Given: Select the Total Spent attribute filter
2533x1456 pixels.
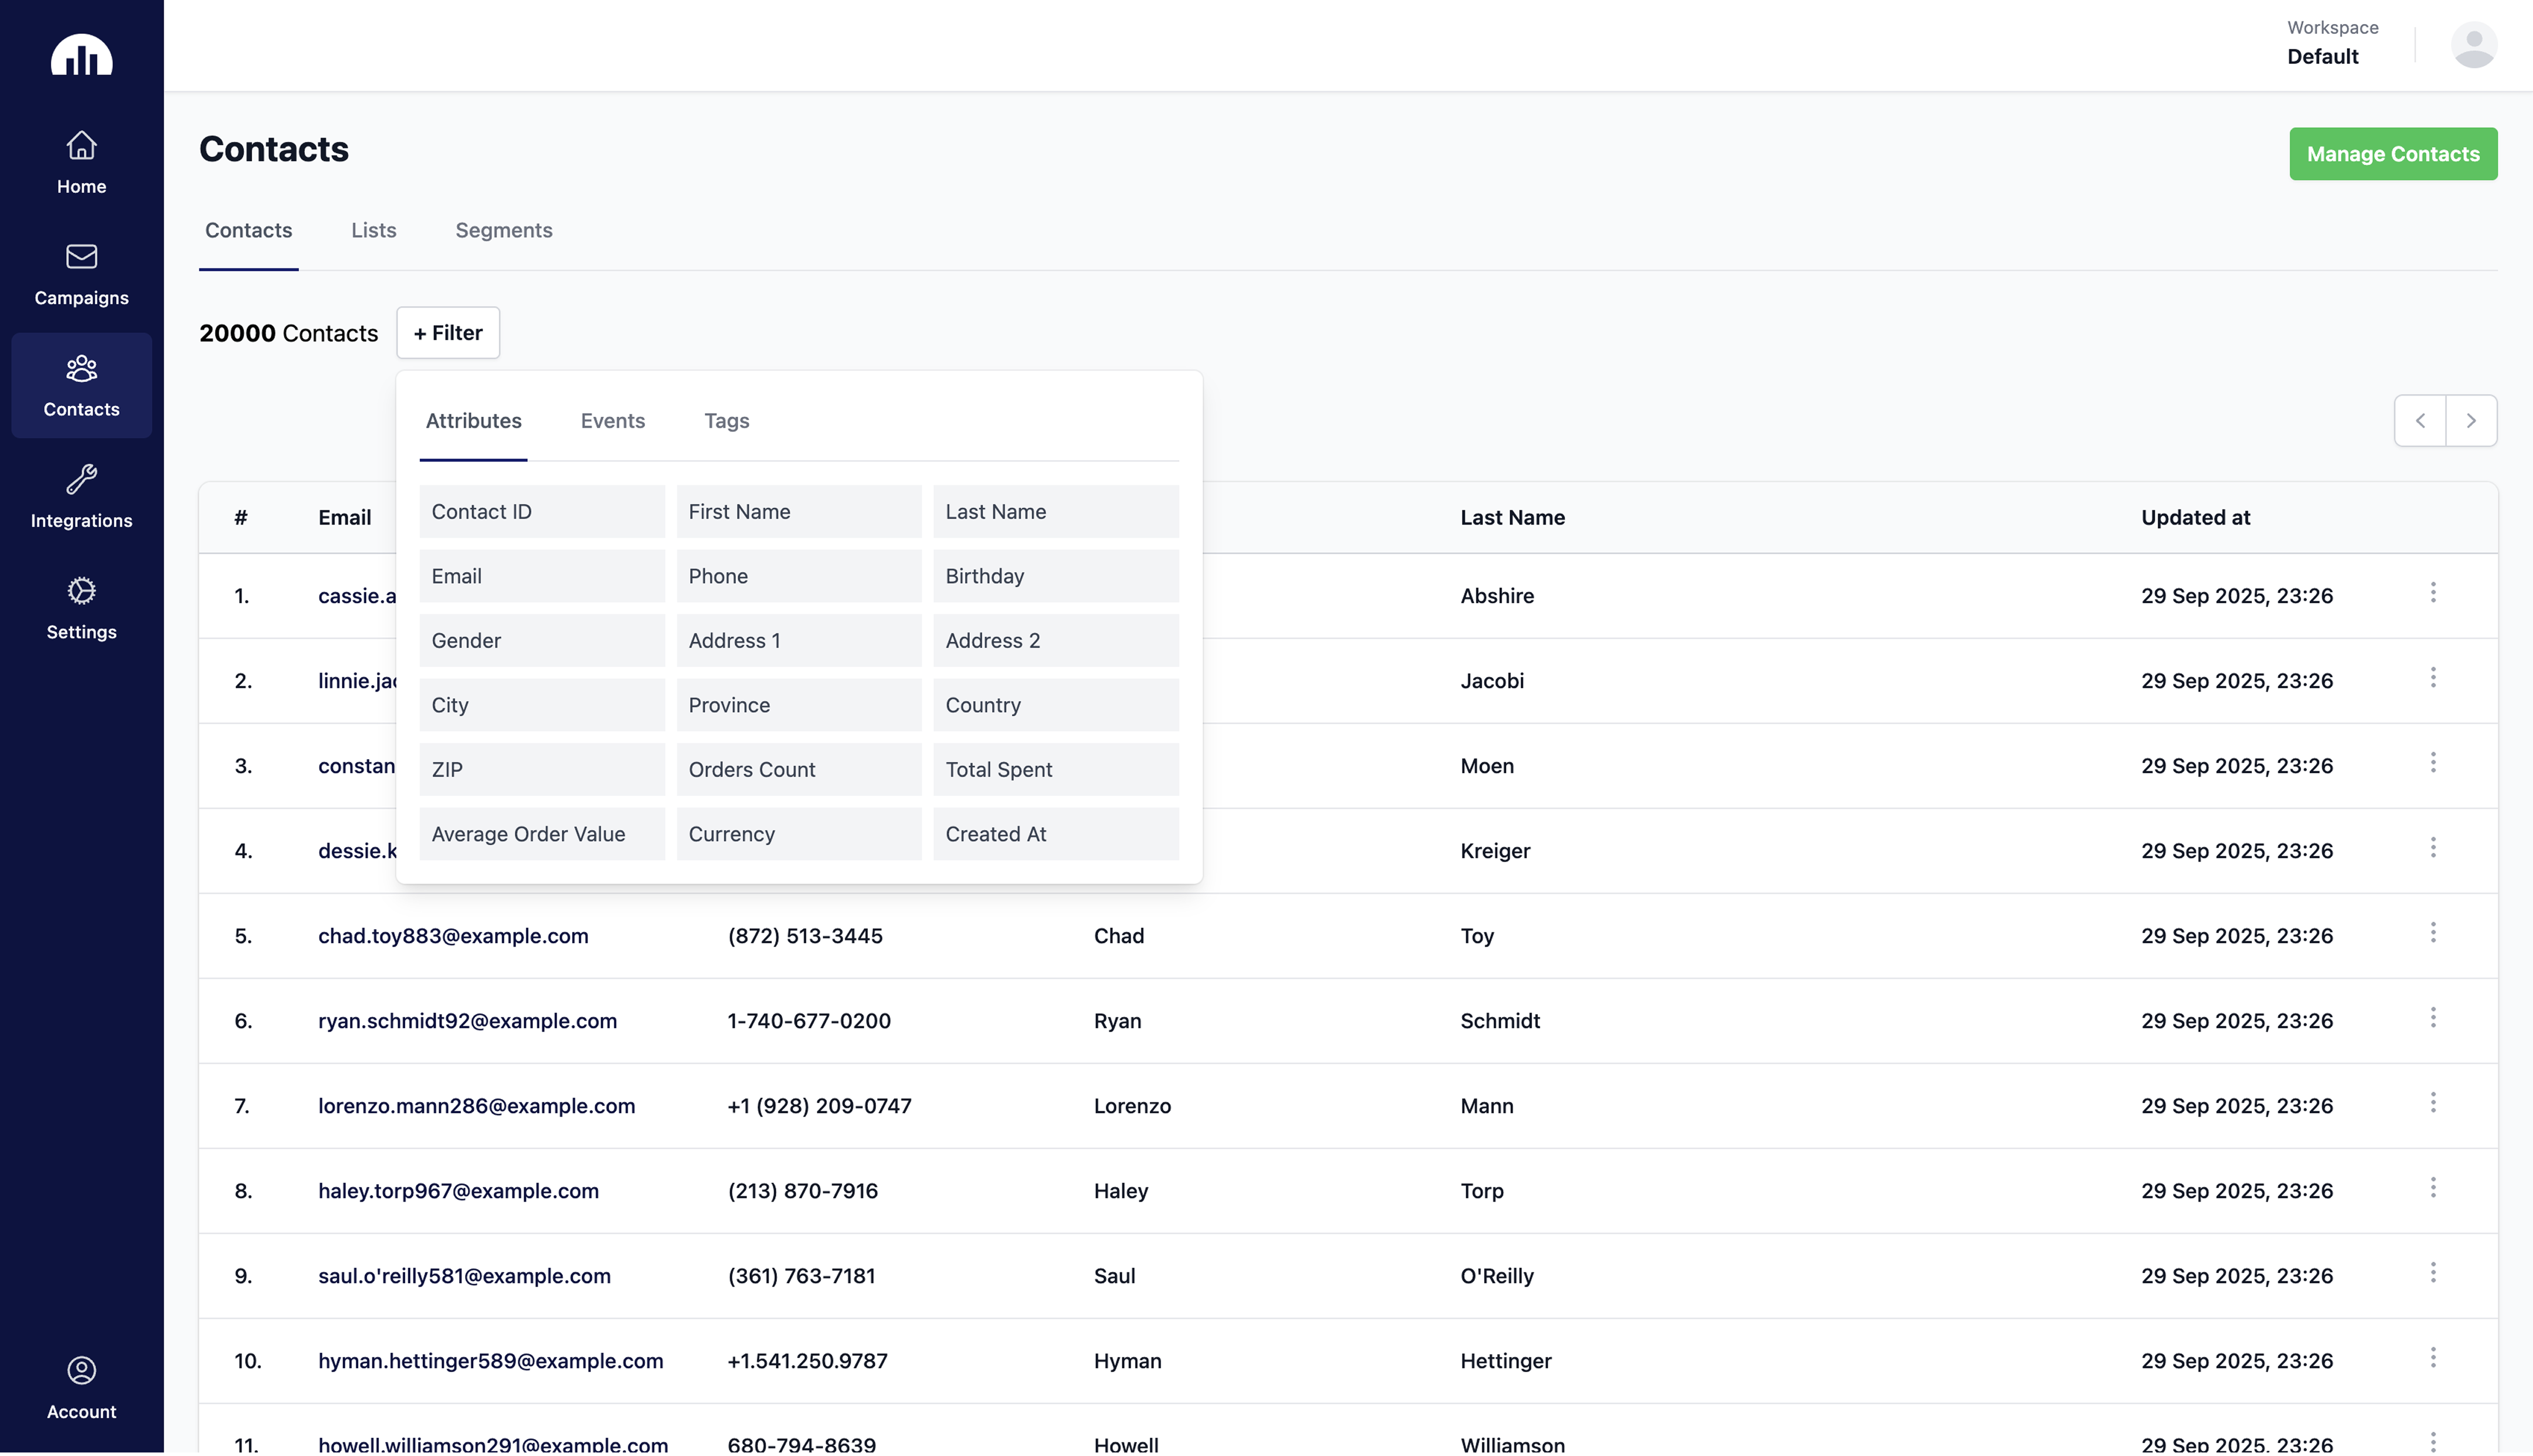Looking at the screenshot, I should 1055,769.
